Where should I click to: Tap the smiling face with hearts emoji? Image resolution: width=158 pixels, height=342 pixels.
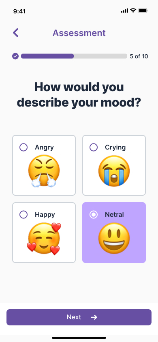point(44,239)
